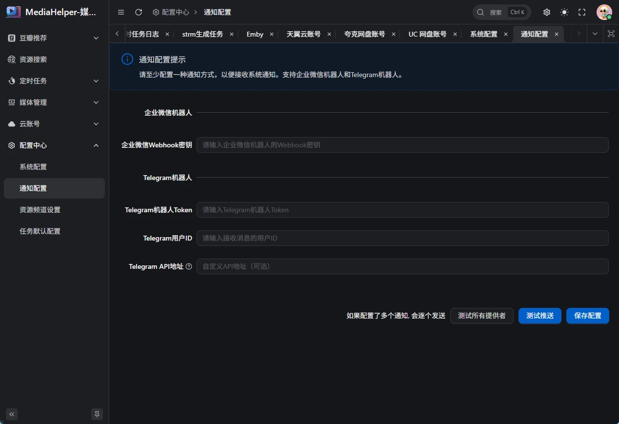This screenshot has height=424, width=619.
Task: Enter fullscreen mode icon
Action: tap(582, 12)
